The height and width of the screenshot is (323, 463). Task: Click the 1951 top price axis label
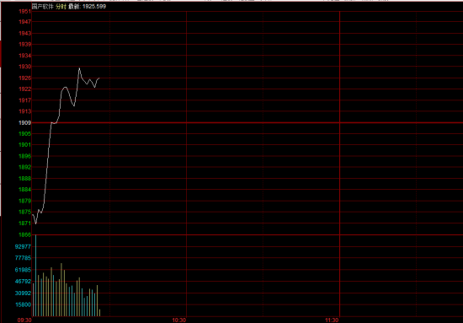(x=25, y=12)
